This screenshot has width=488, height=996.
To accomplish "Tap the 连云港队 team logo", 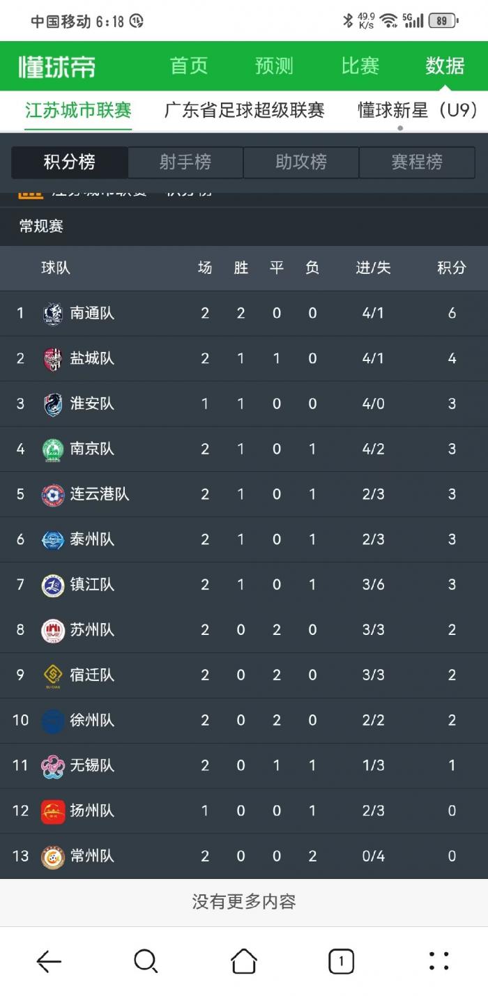I will click(x=53, y=495).
